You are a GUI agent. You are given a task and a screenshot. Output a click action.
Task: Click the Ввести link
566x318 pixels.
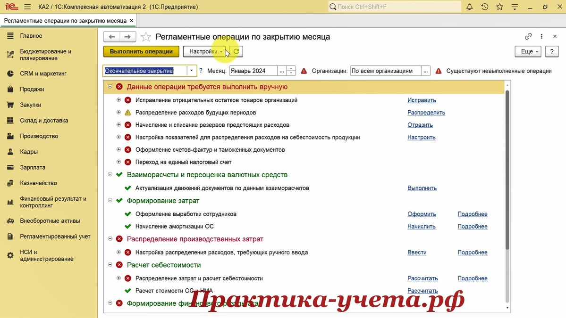(417, 253)
